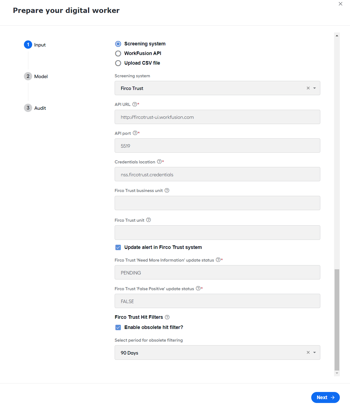Toggle Update alert in Firco Trust system checkbox
Viewport: 350px width, 406px height.
118,247
